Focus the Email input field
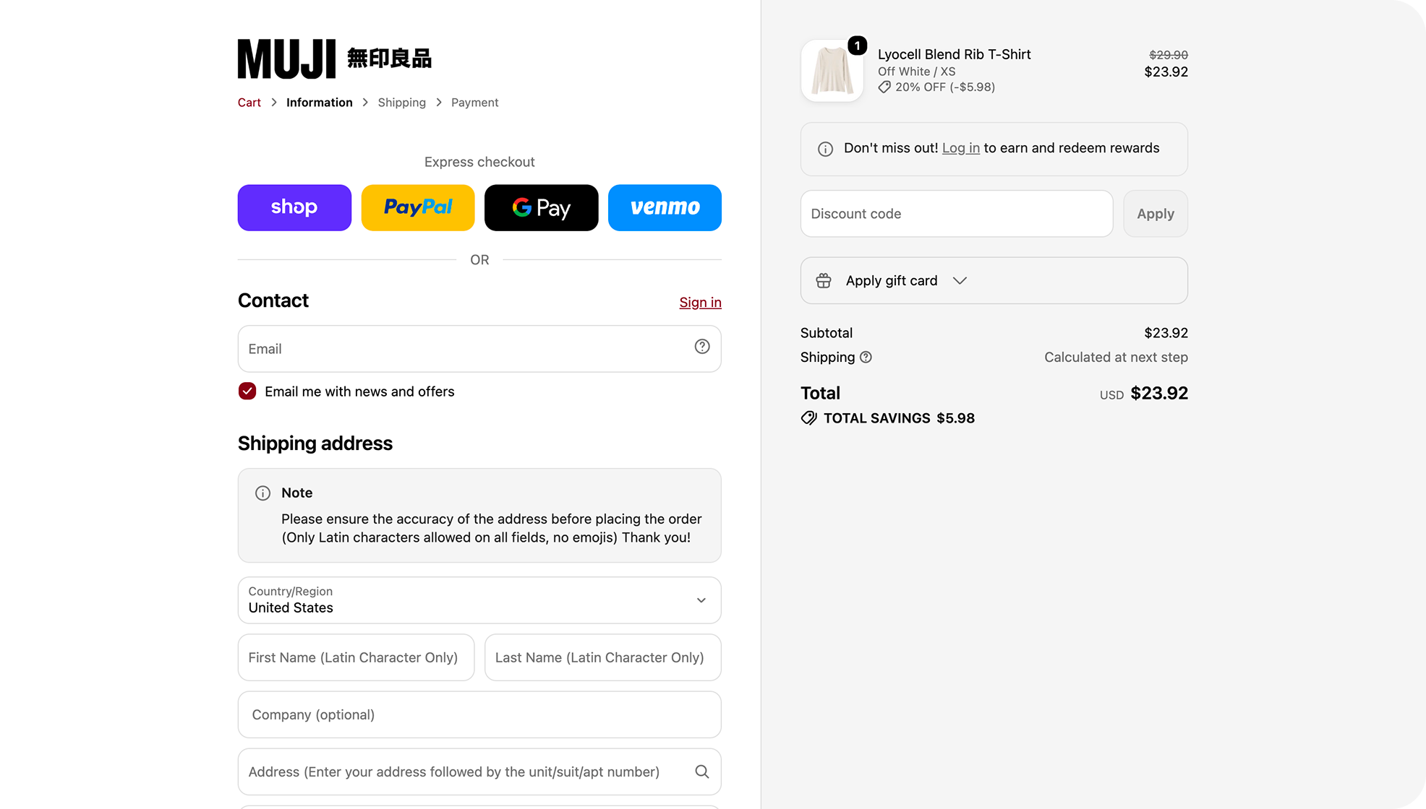 (479, 349)
